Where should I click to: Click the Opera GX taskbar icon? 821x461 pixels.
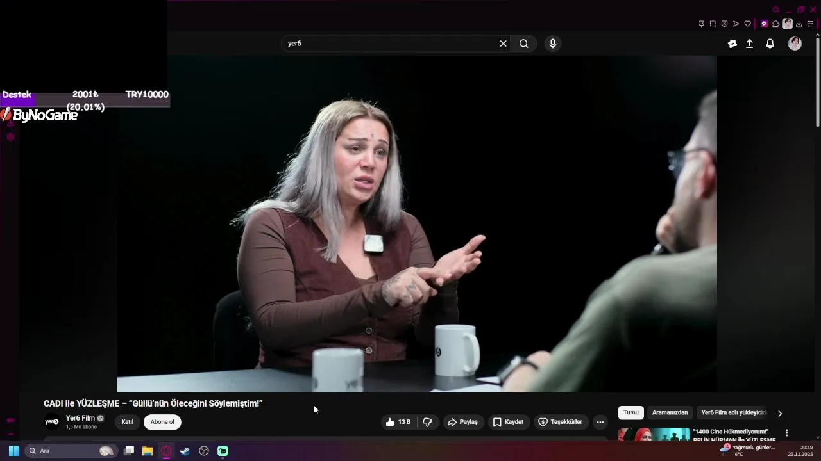point(167,451)
